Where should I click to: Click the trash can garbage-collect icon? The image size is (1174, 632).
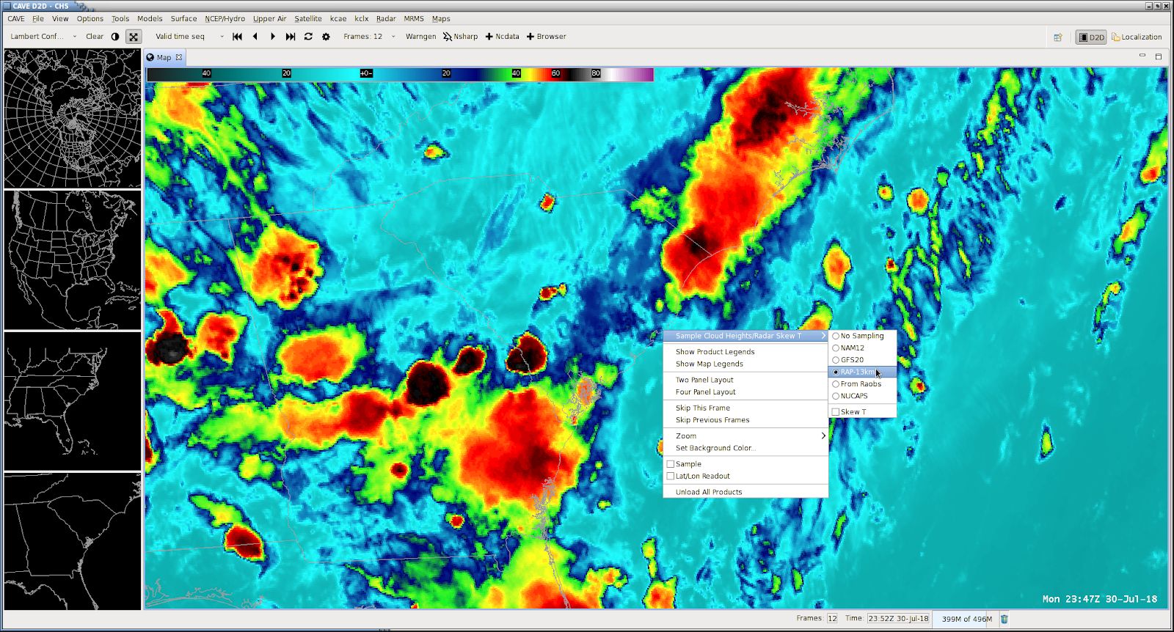(x=1005, y=619)
